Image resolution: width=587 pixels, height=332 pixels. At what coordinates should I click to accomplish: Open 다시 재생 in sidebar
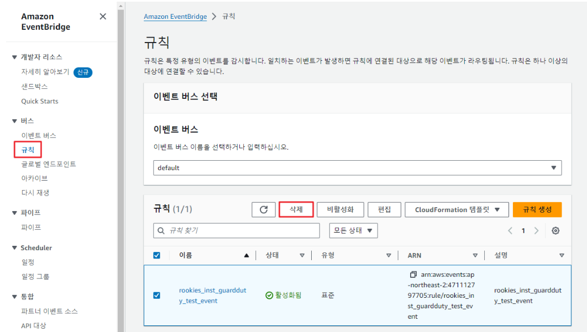pos(35,193)
